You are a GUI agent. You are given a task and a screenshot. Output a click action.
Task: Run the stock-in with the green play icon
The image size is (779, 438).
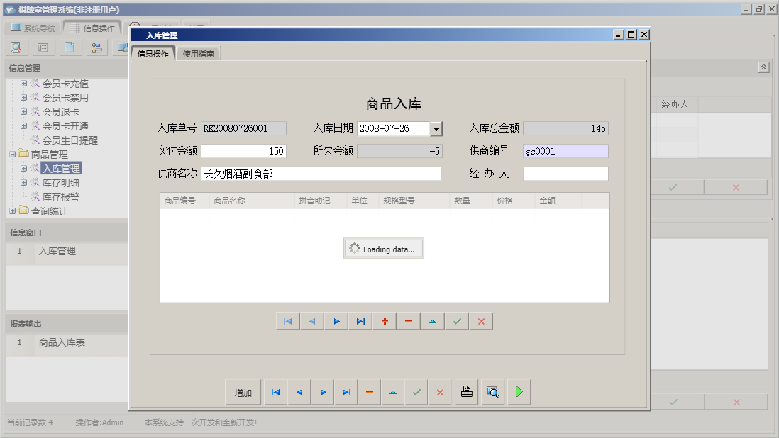[519, 391]
